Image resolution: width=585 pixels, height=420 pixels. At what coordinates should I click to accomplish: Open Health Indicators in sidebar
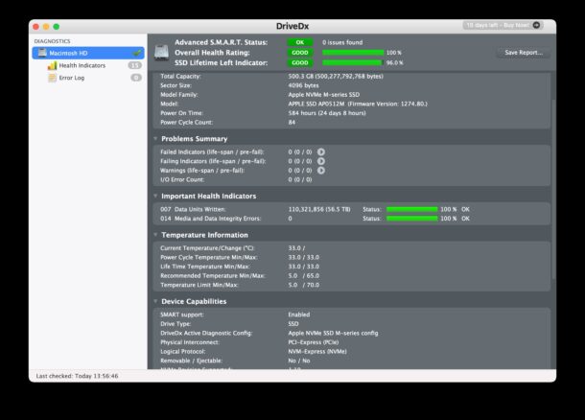(82, 65)
